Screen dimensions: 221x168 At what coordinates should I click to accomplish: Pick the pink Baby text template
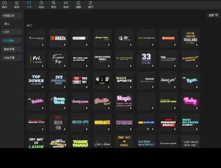click(190, 101)
